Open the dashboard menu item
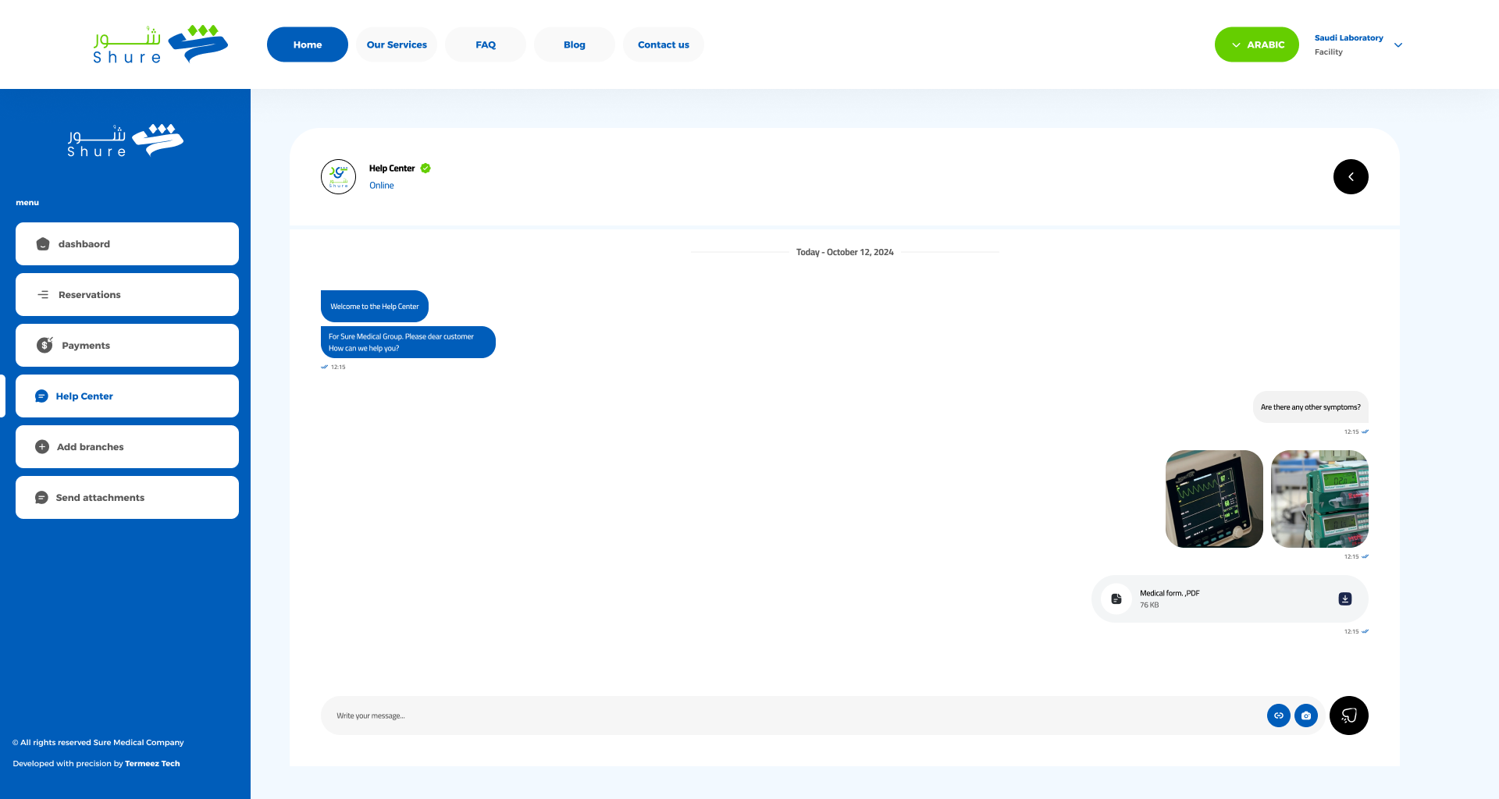This screenshot has height=799, width=1499. coord(127,244)
